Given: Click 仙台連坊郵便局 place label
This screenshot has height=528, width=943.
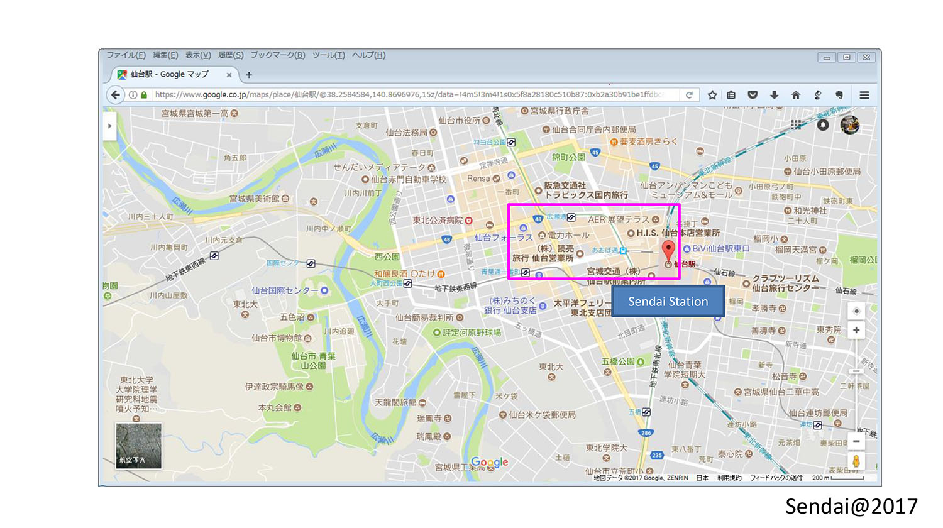Looking at the screenshot, I should click(818, 413).
